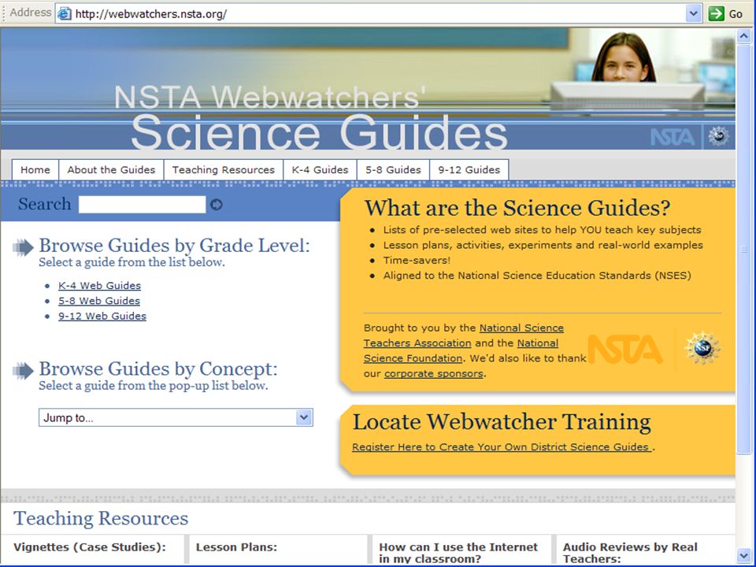Click arrow icon beside Browse Guides by Concept
756x567 pixels.
23,371
